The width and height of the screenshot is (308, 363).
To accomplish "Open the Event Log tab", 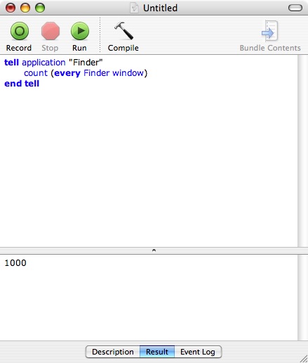I will (x=198, y=352).
